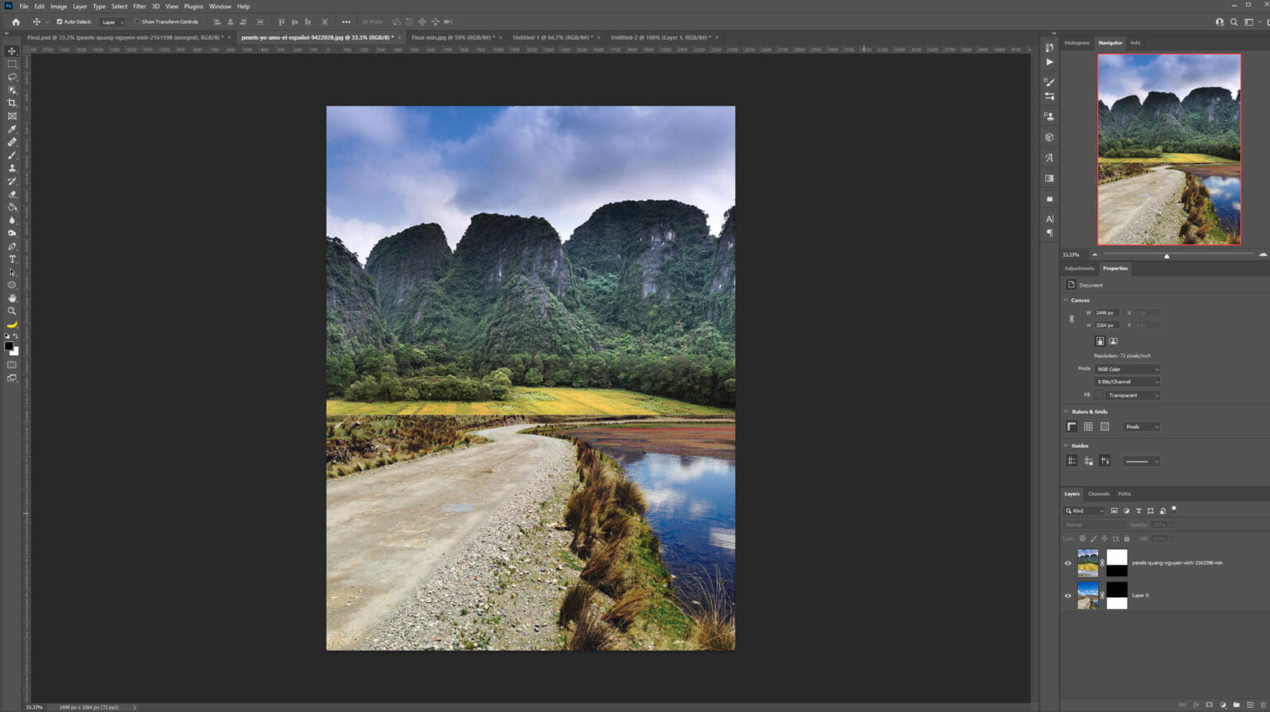Collapse the Rulers & Grids section
The image size is (1270, 712).
coord(1065,411)
